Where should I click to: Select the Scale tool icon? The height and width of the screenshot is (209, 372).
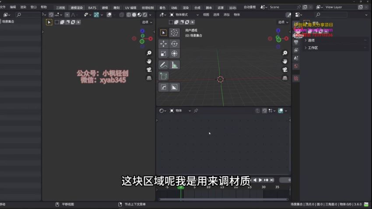(163, 54)
